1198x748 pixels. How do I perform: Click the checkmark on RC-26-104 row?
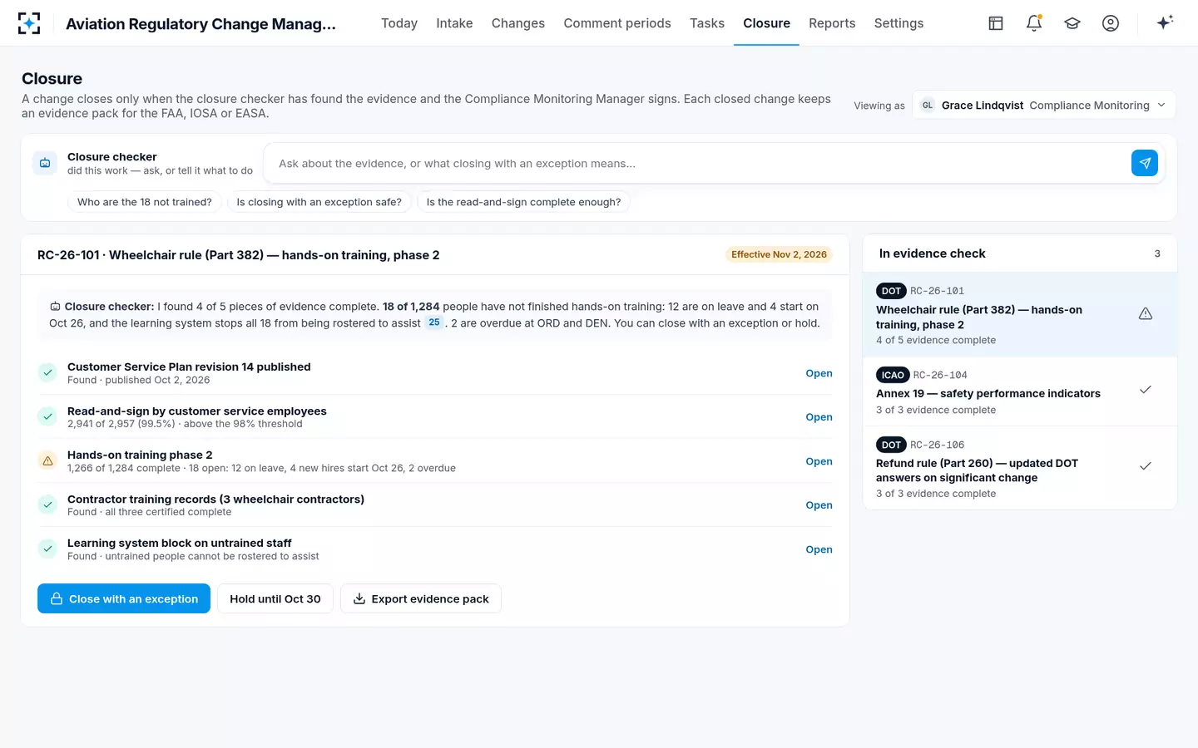point(1146,390)
